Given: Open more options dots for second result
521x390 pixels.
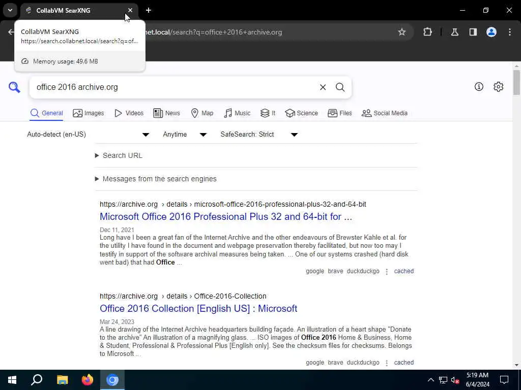Looking at the screenshot, I should coord(387,363).
